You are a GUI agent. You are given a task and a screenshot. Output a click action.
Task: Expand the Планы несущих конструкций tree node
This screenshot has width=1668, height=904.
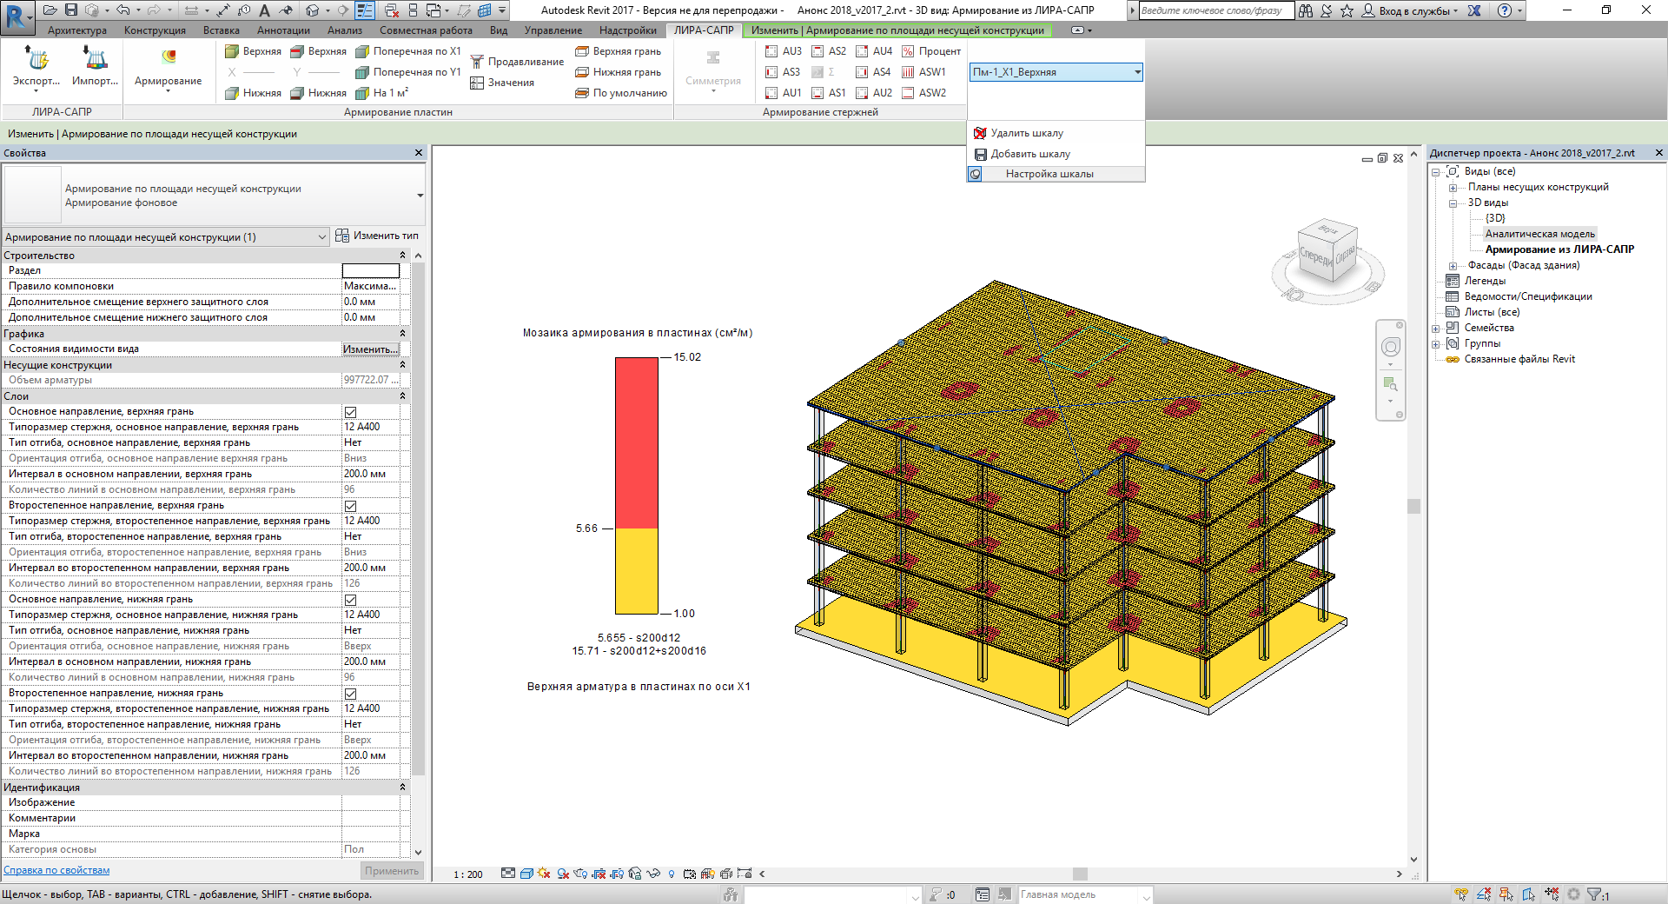(1453, 188)
